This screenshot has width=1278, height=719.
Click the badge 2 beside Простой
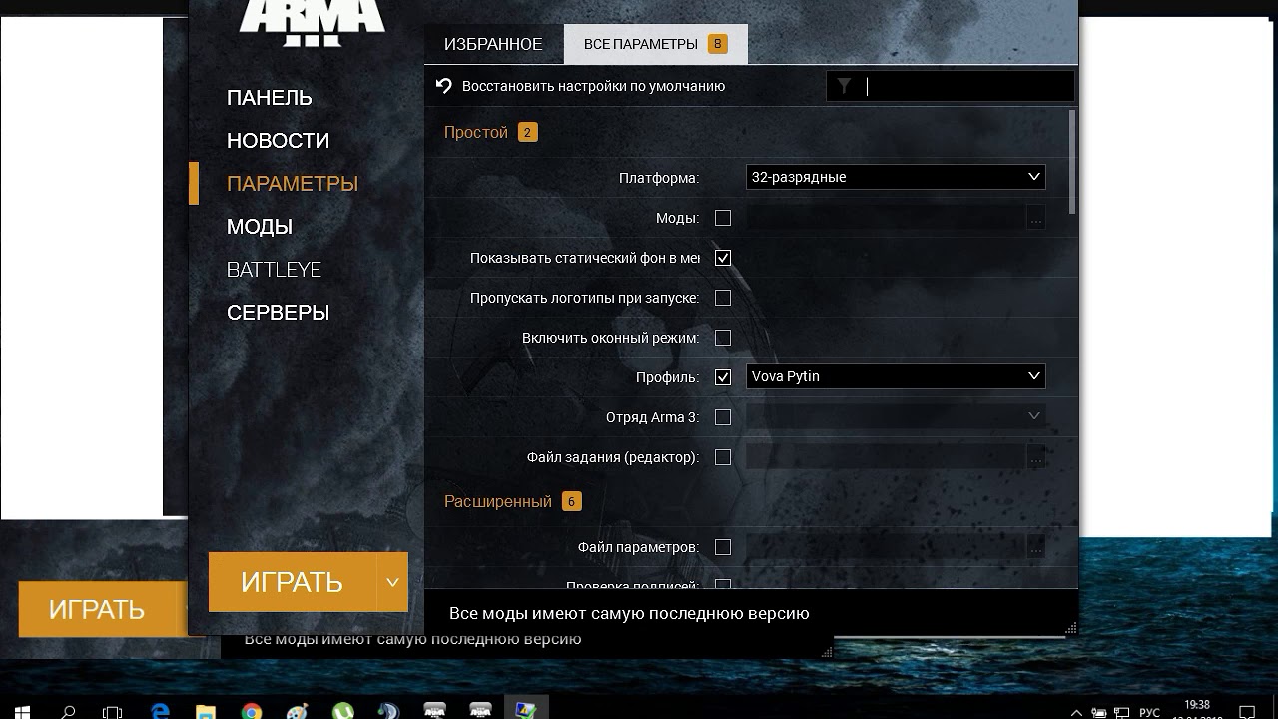[x=527, y=132]
